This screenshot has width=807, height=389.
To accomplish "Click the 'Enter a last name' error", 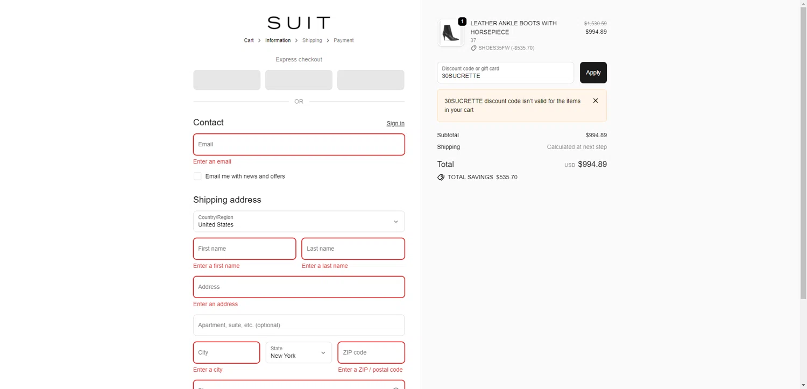I will pos(325,266).
